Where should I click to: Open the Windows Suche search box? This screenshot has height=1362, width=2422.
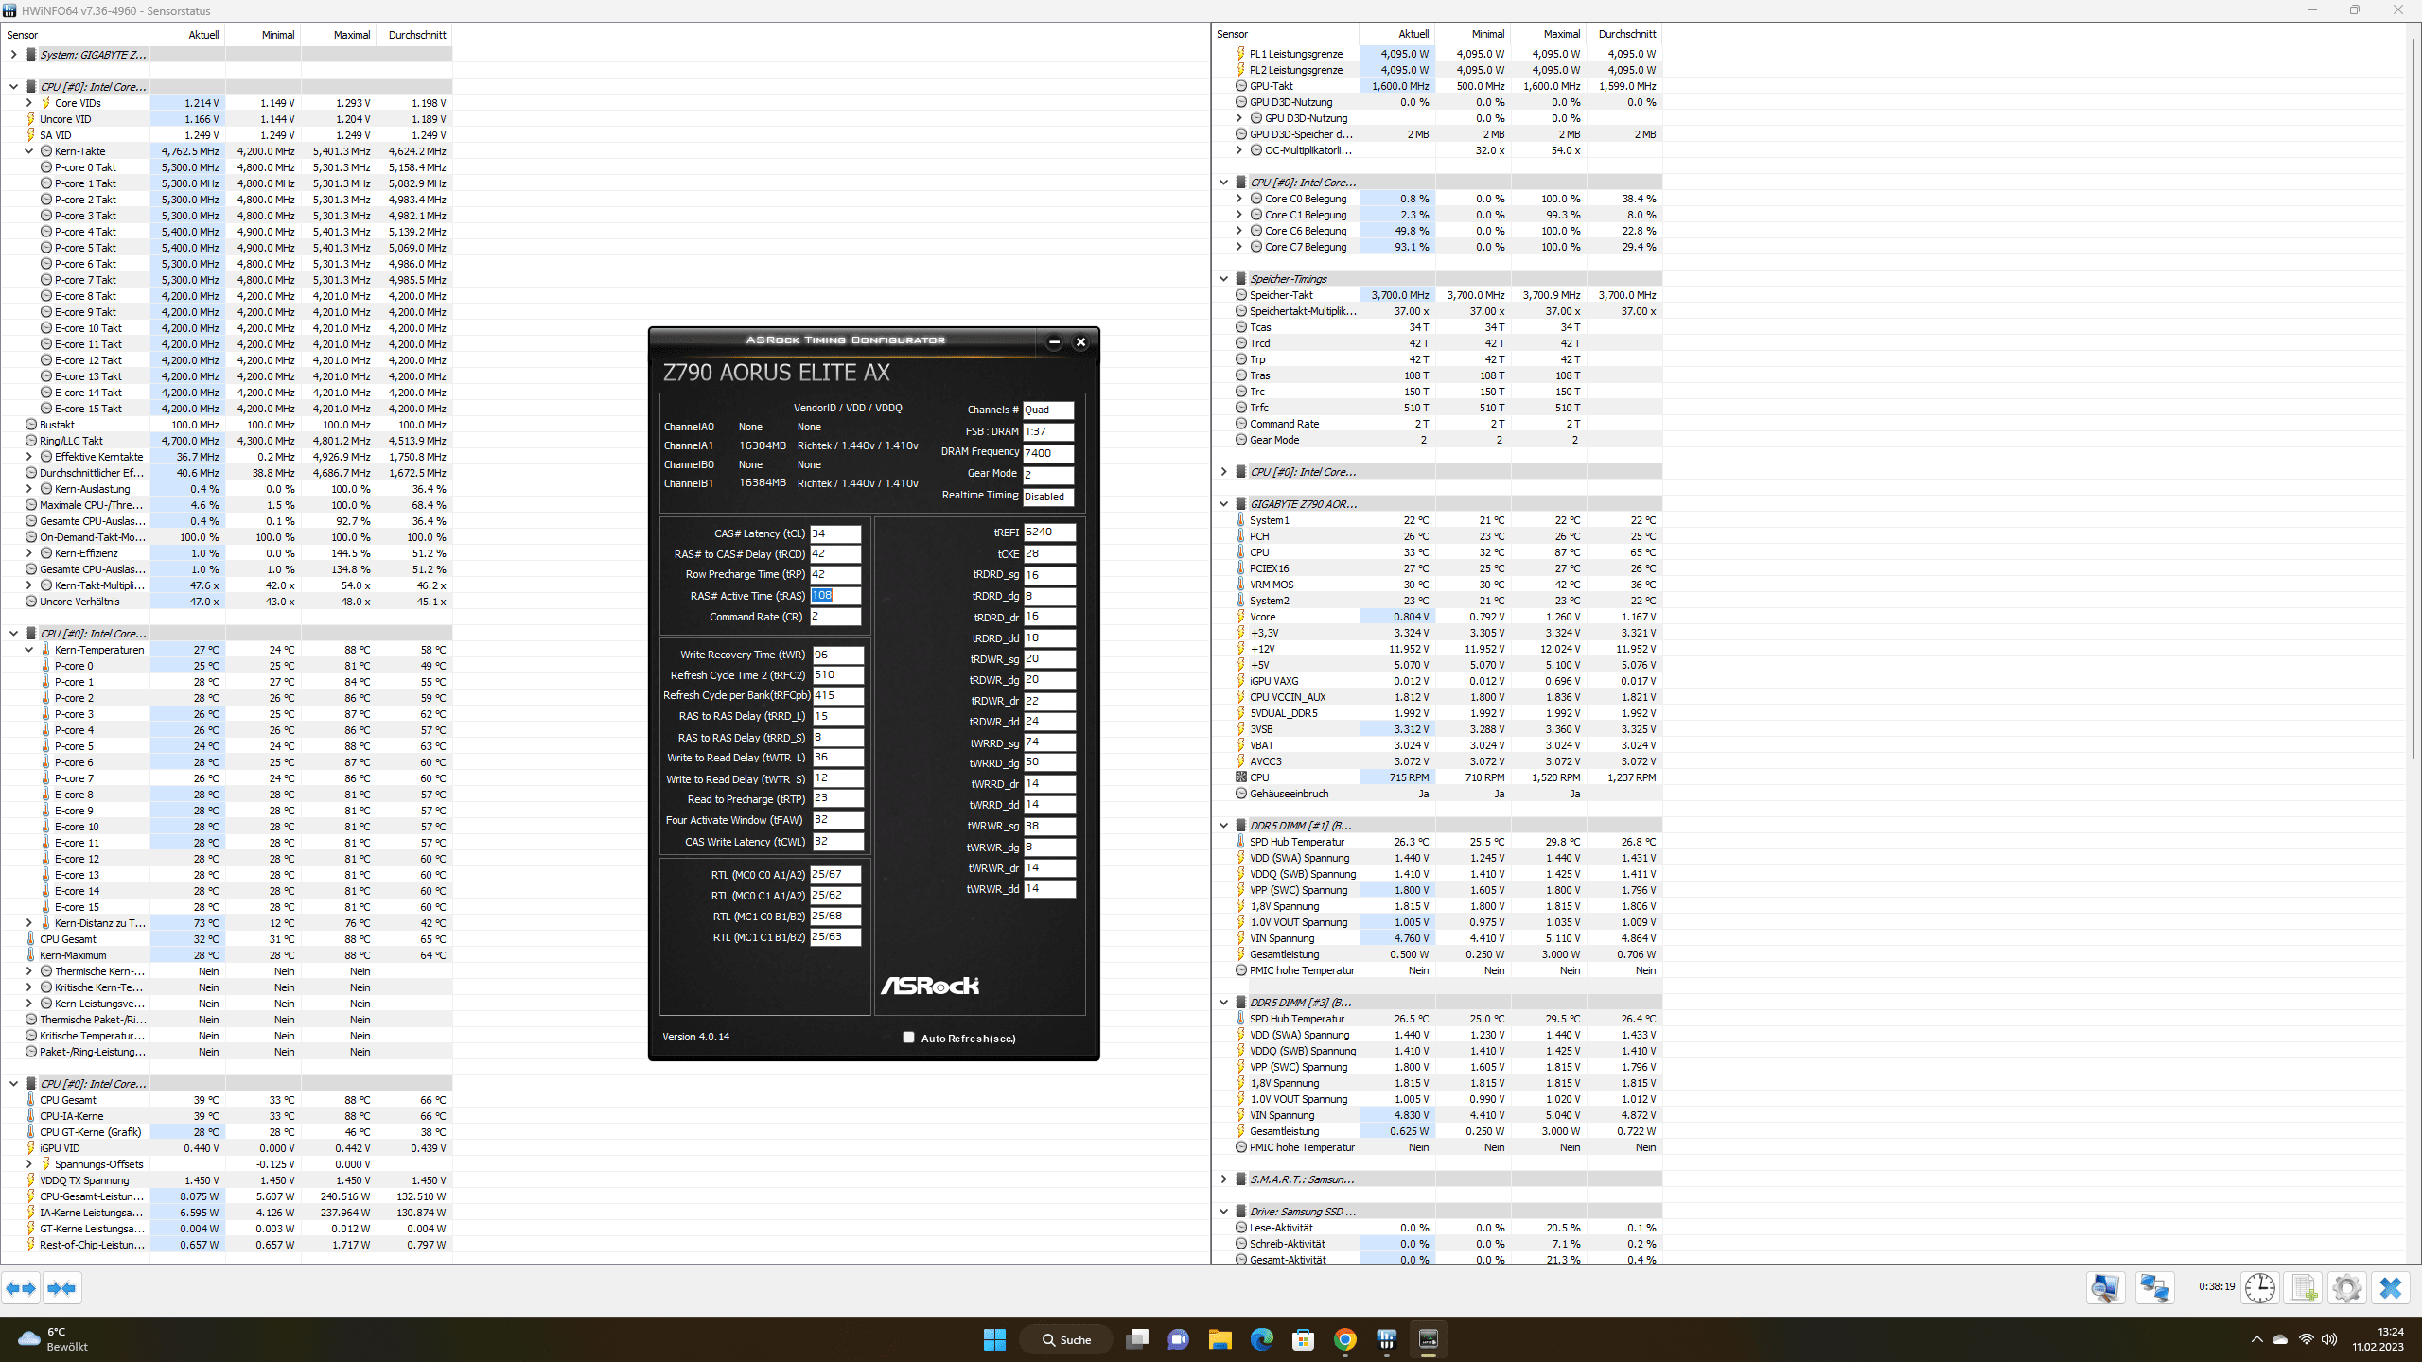point(1066,1339)
